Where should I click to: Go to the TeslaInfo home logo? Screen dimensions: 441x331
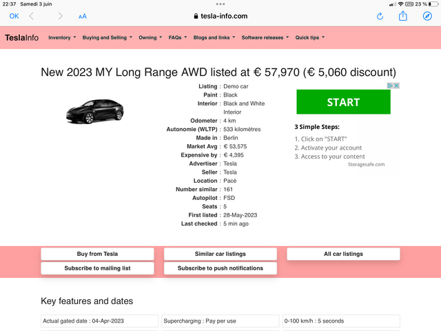pos(21,37)
